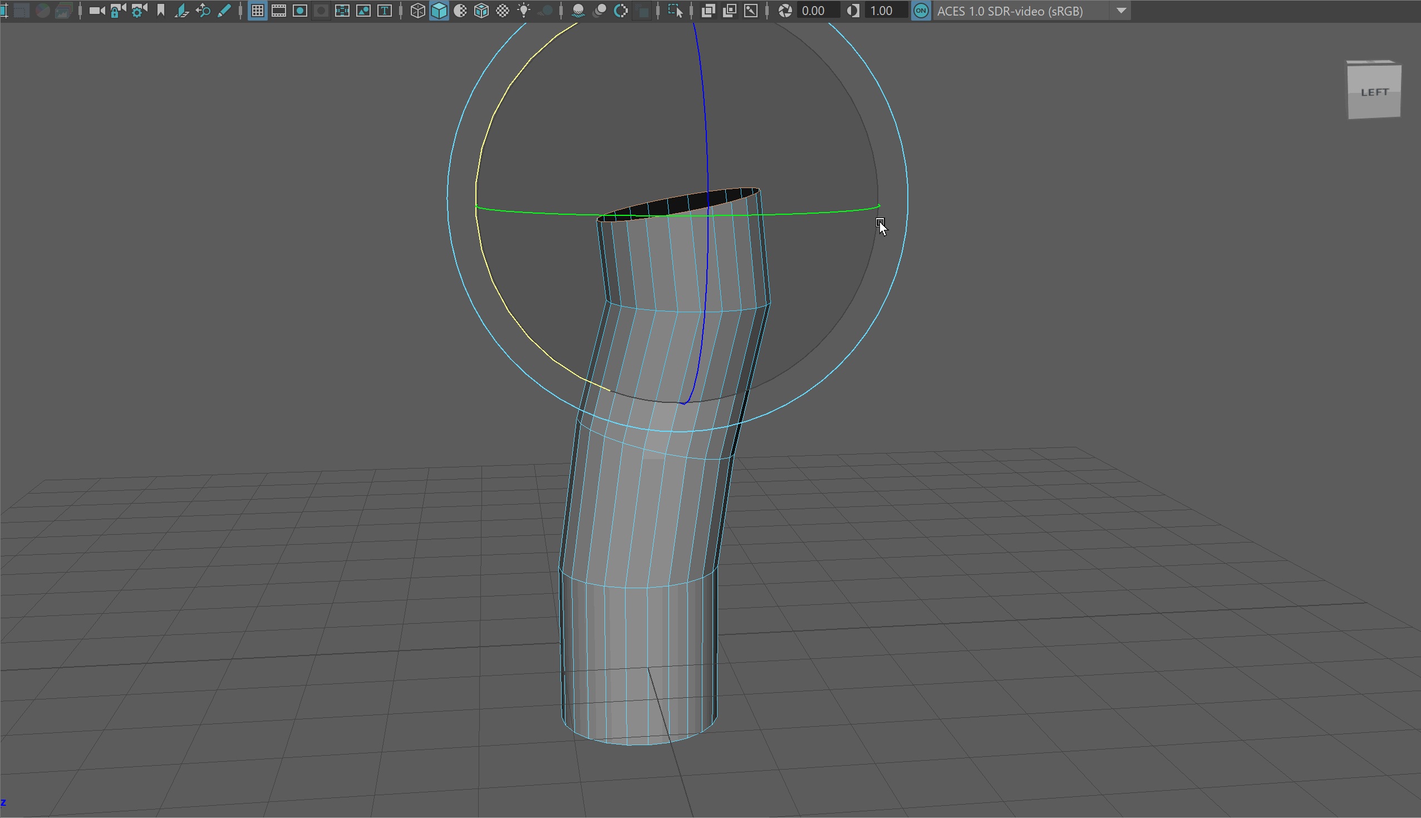Click the Isolate Select icon
1421x818 pixels.
pos(675,11)
